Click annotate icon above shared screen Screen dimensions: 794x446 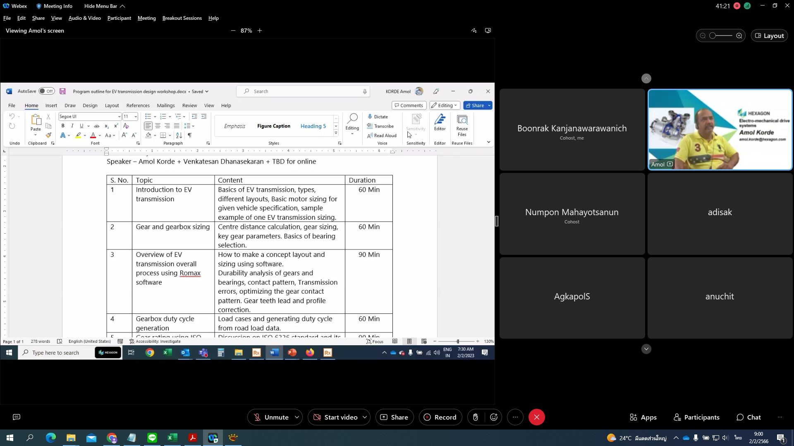(x=474, y=31)
